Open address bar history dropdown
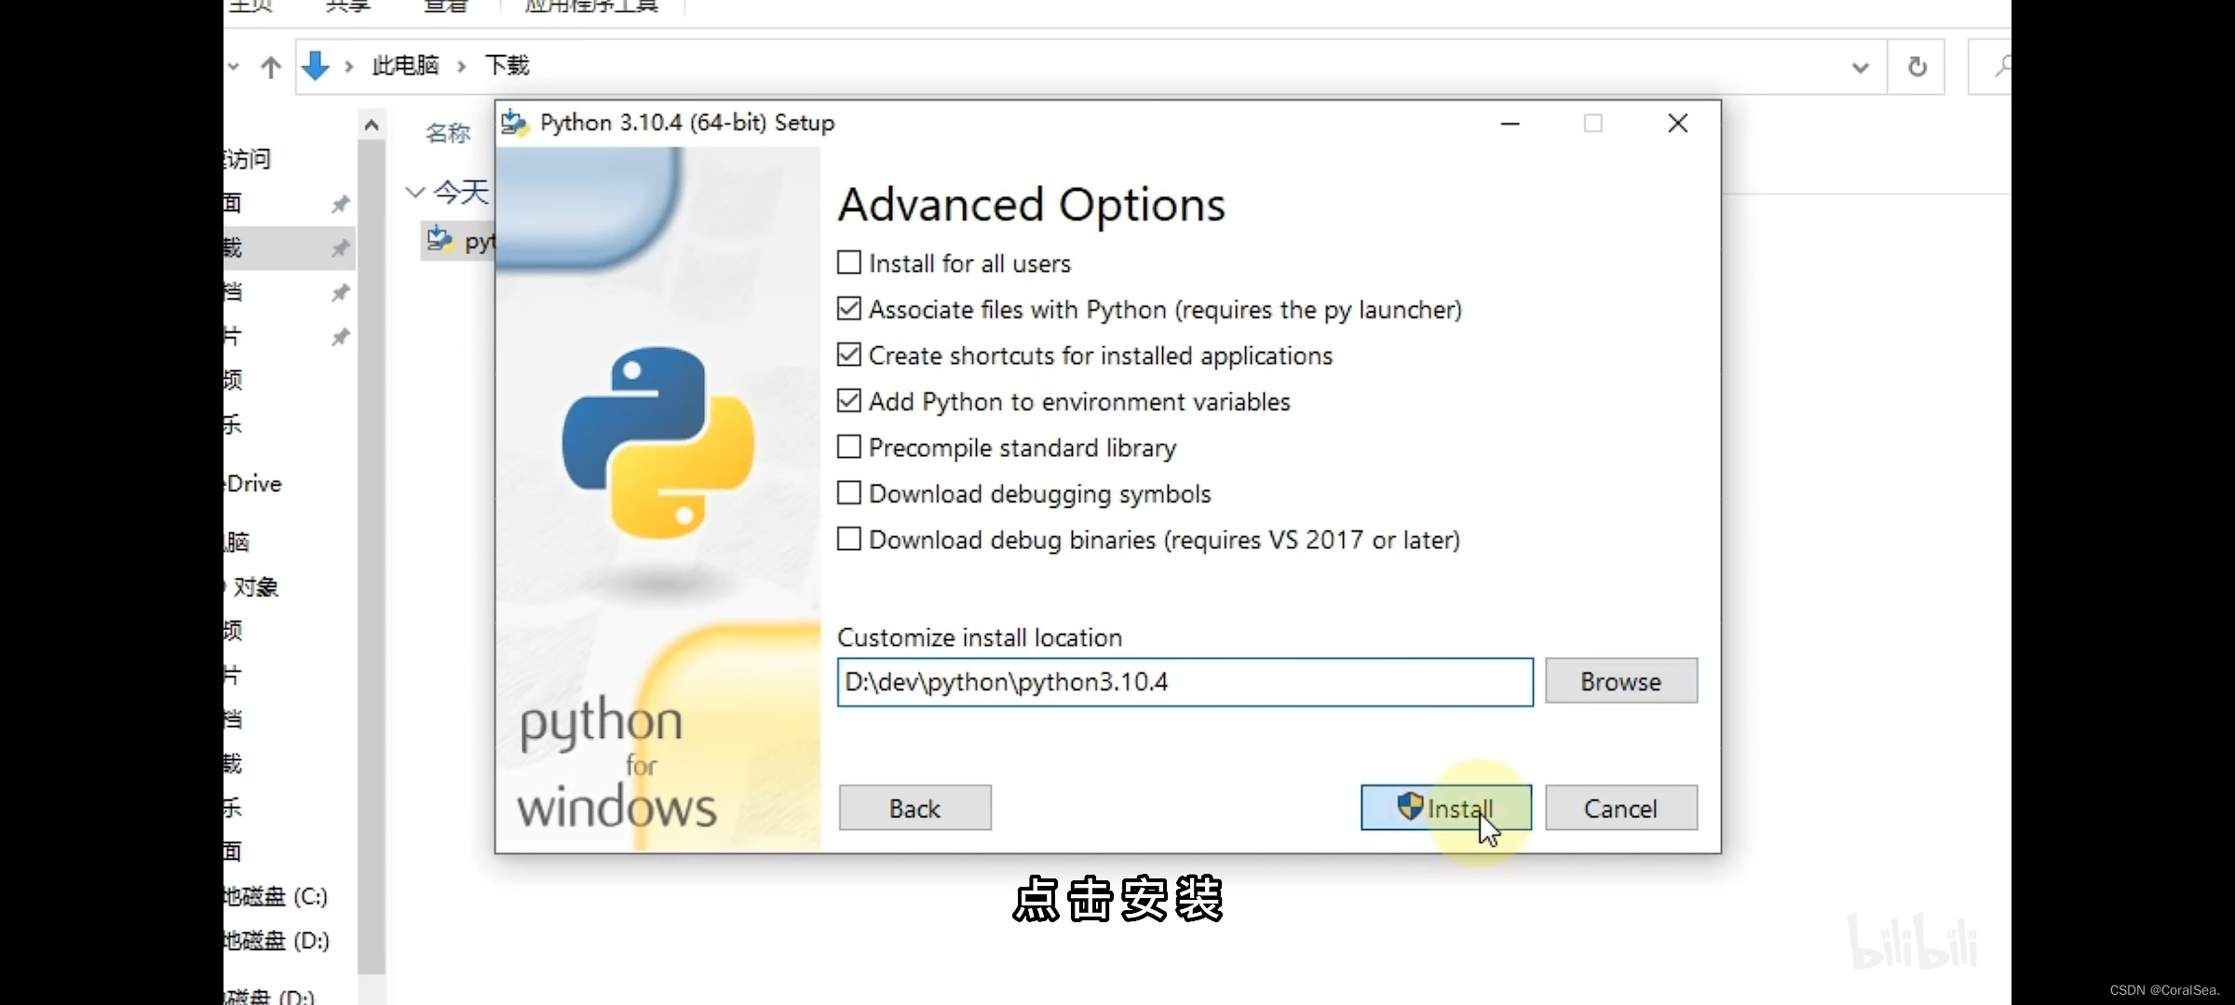This screenshot has width=2235, height=1005. [1860, 67]
